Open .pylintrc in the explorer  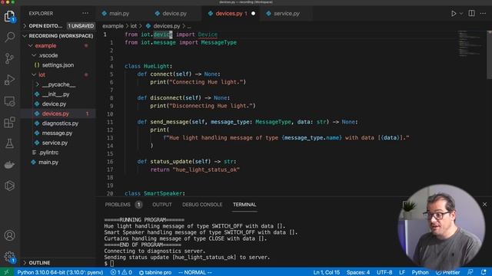point(58,153)
